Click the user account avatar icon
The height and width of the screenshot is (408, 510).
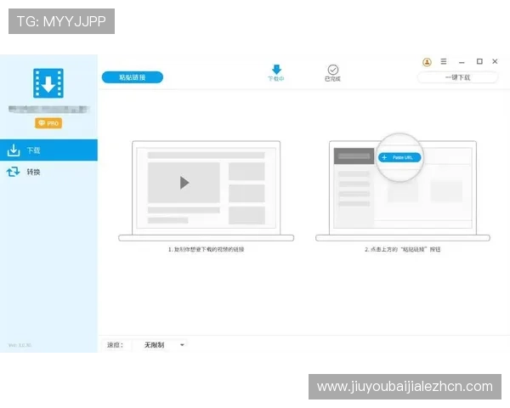click(x=427, y=62)
